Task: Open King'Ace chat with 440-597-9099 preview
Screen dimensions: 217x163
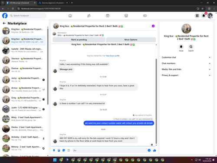Action: point(23,40)
